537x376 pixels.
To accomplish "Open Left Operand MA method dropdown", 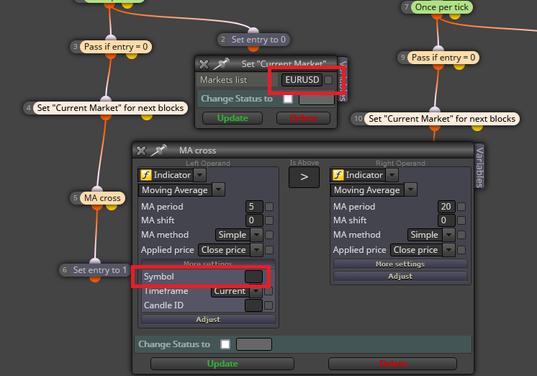I will coord(256,235).
